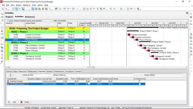This screenshot has height=109, width=193.
Task: Open the Layout options dropdown arrow
Action: coord(7,21)
